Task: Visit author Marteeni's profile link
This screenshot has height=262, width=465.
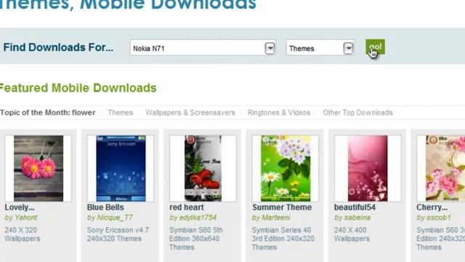Action: [271, 218]
